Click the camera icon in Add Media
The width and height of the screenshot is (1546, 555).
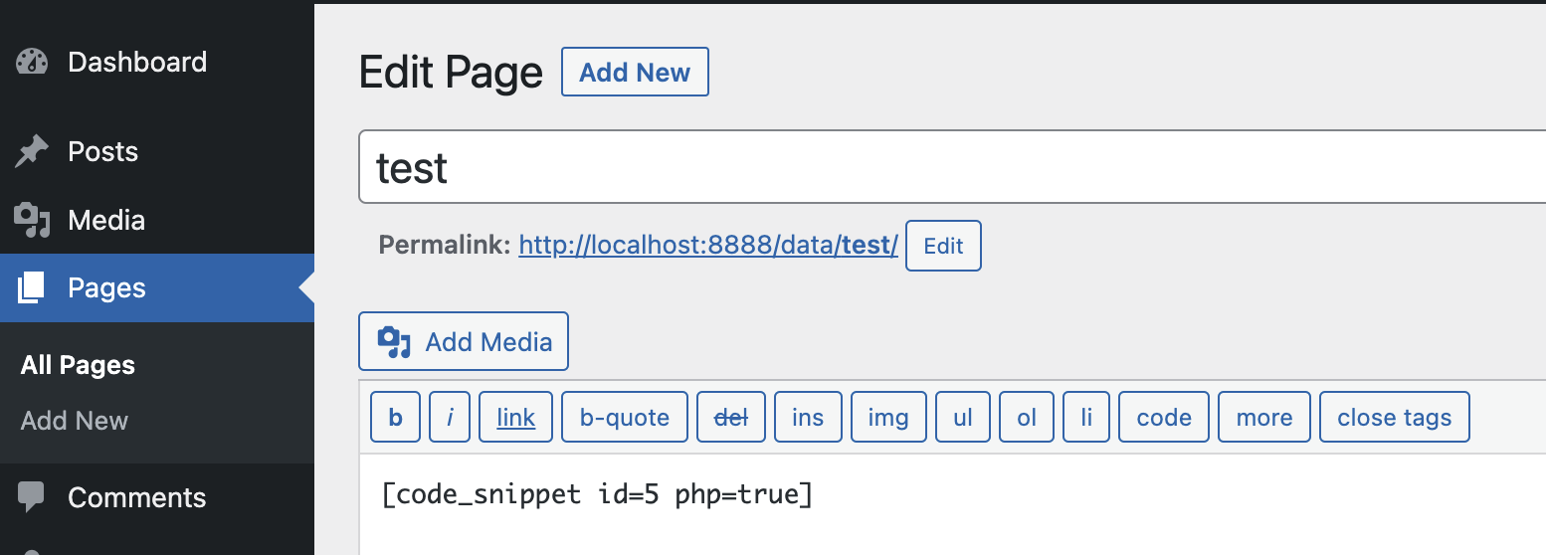click(x=394, y=341)
